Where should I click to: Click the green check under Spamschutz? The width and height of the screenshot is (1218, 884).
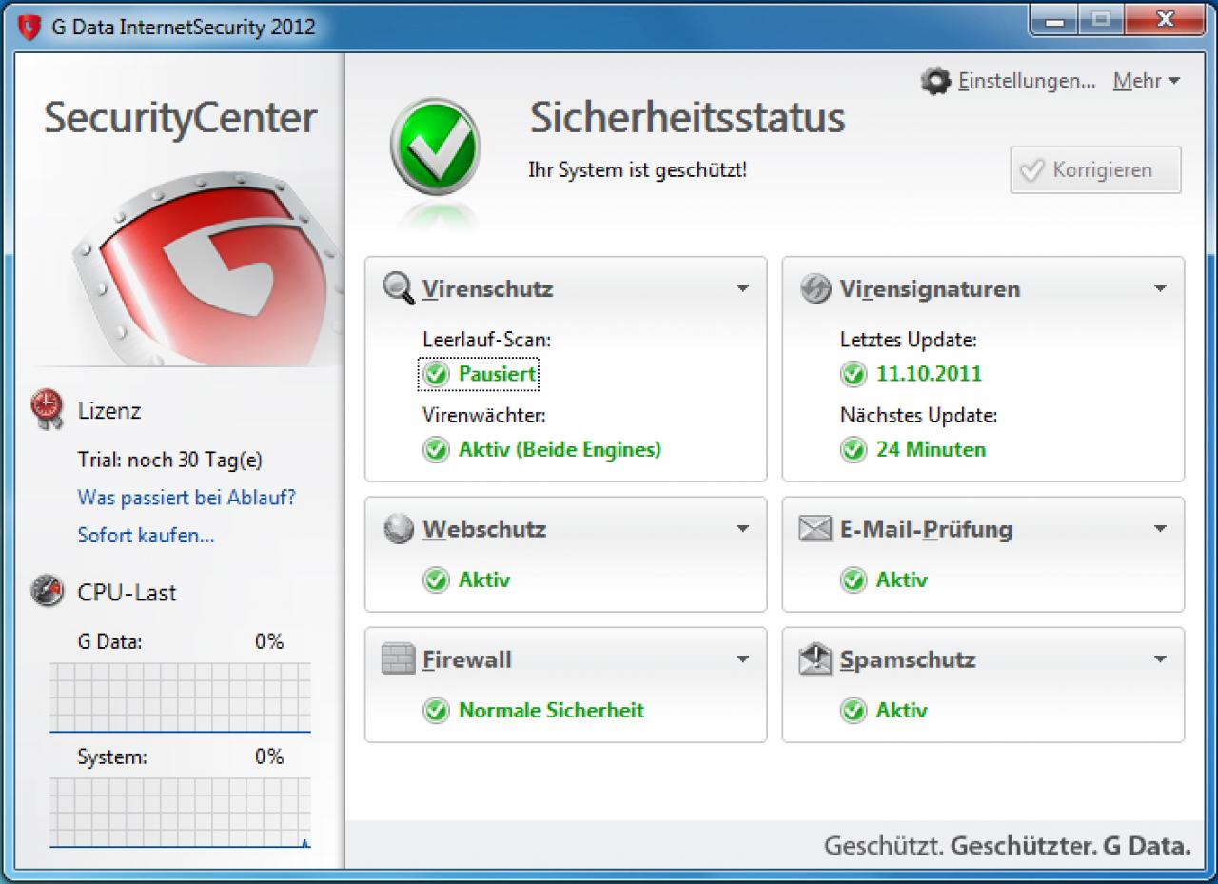[x=854, y=711]
